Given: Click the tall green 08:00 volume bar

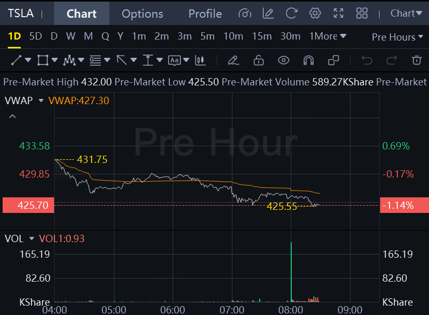Looking at the screenshot, I should pyautogui.click(x=291, y=272).
